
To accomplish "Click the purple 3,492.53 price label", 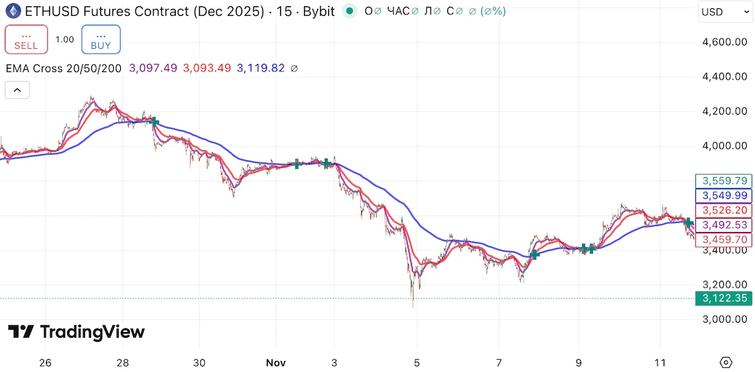I will 725,224.
